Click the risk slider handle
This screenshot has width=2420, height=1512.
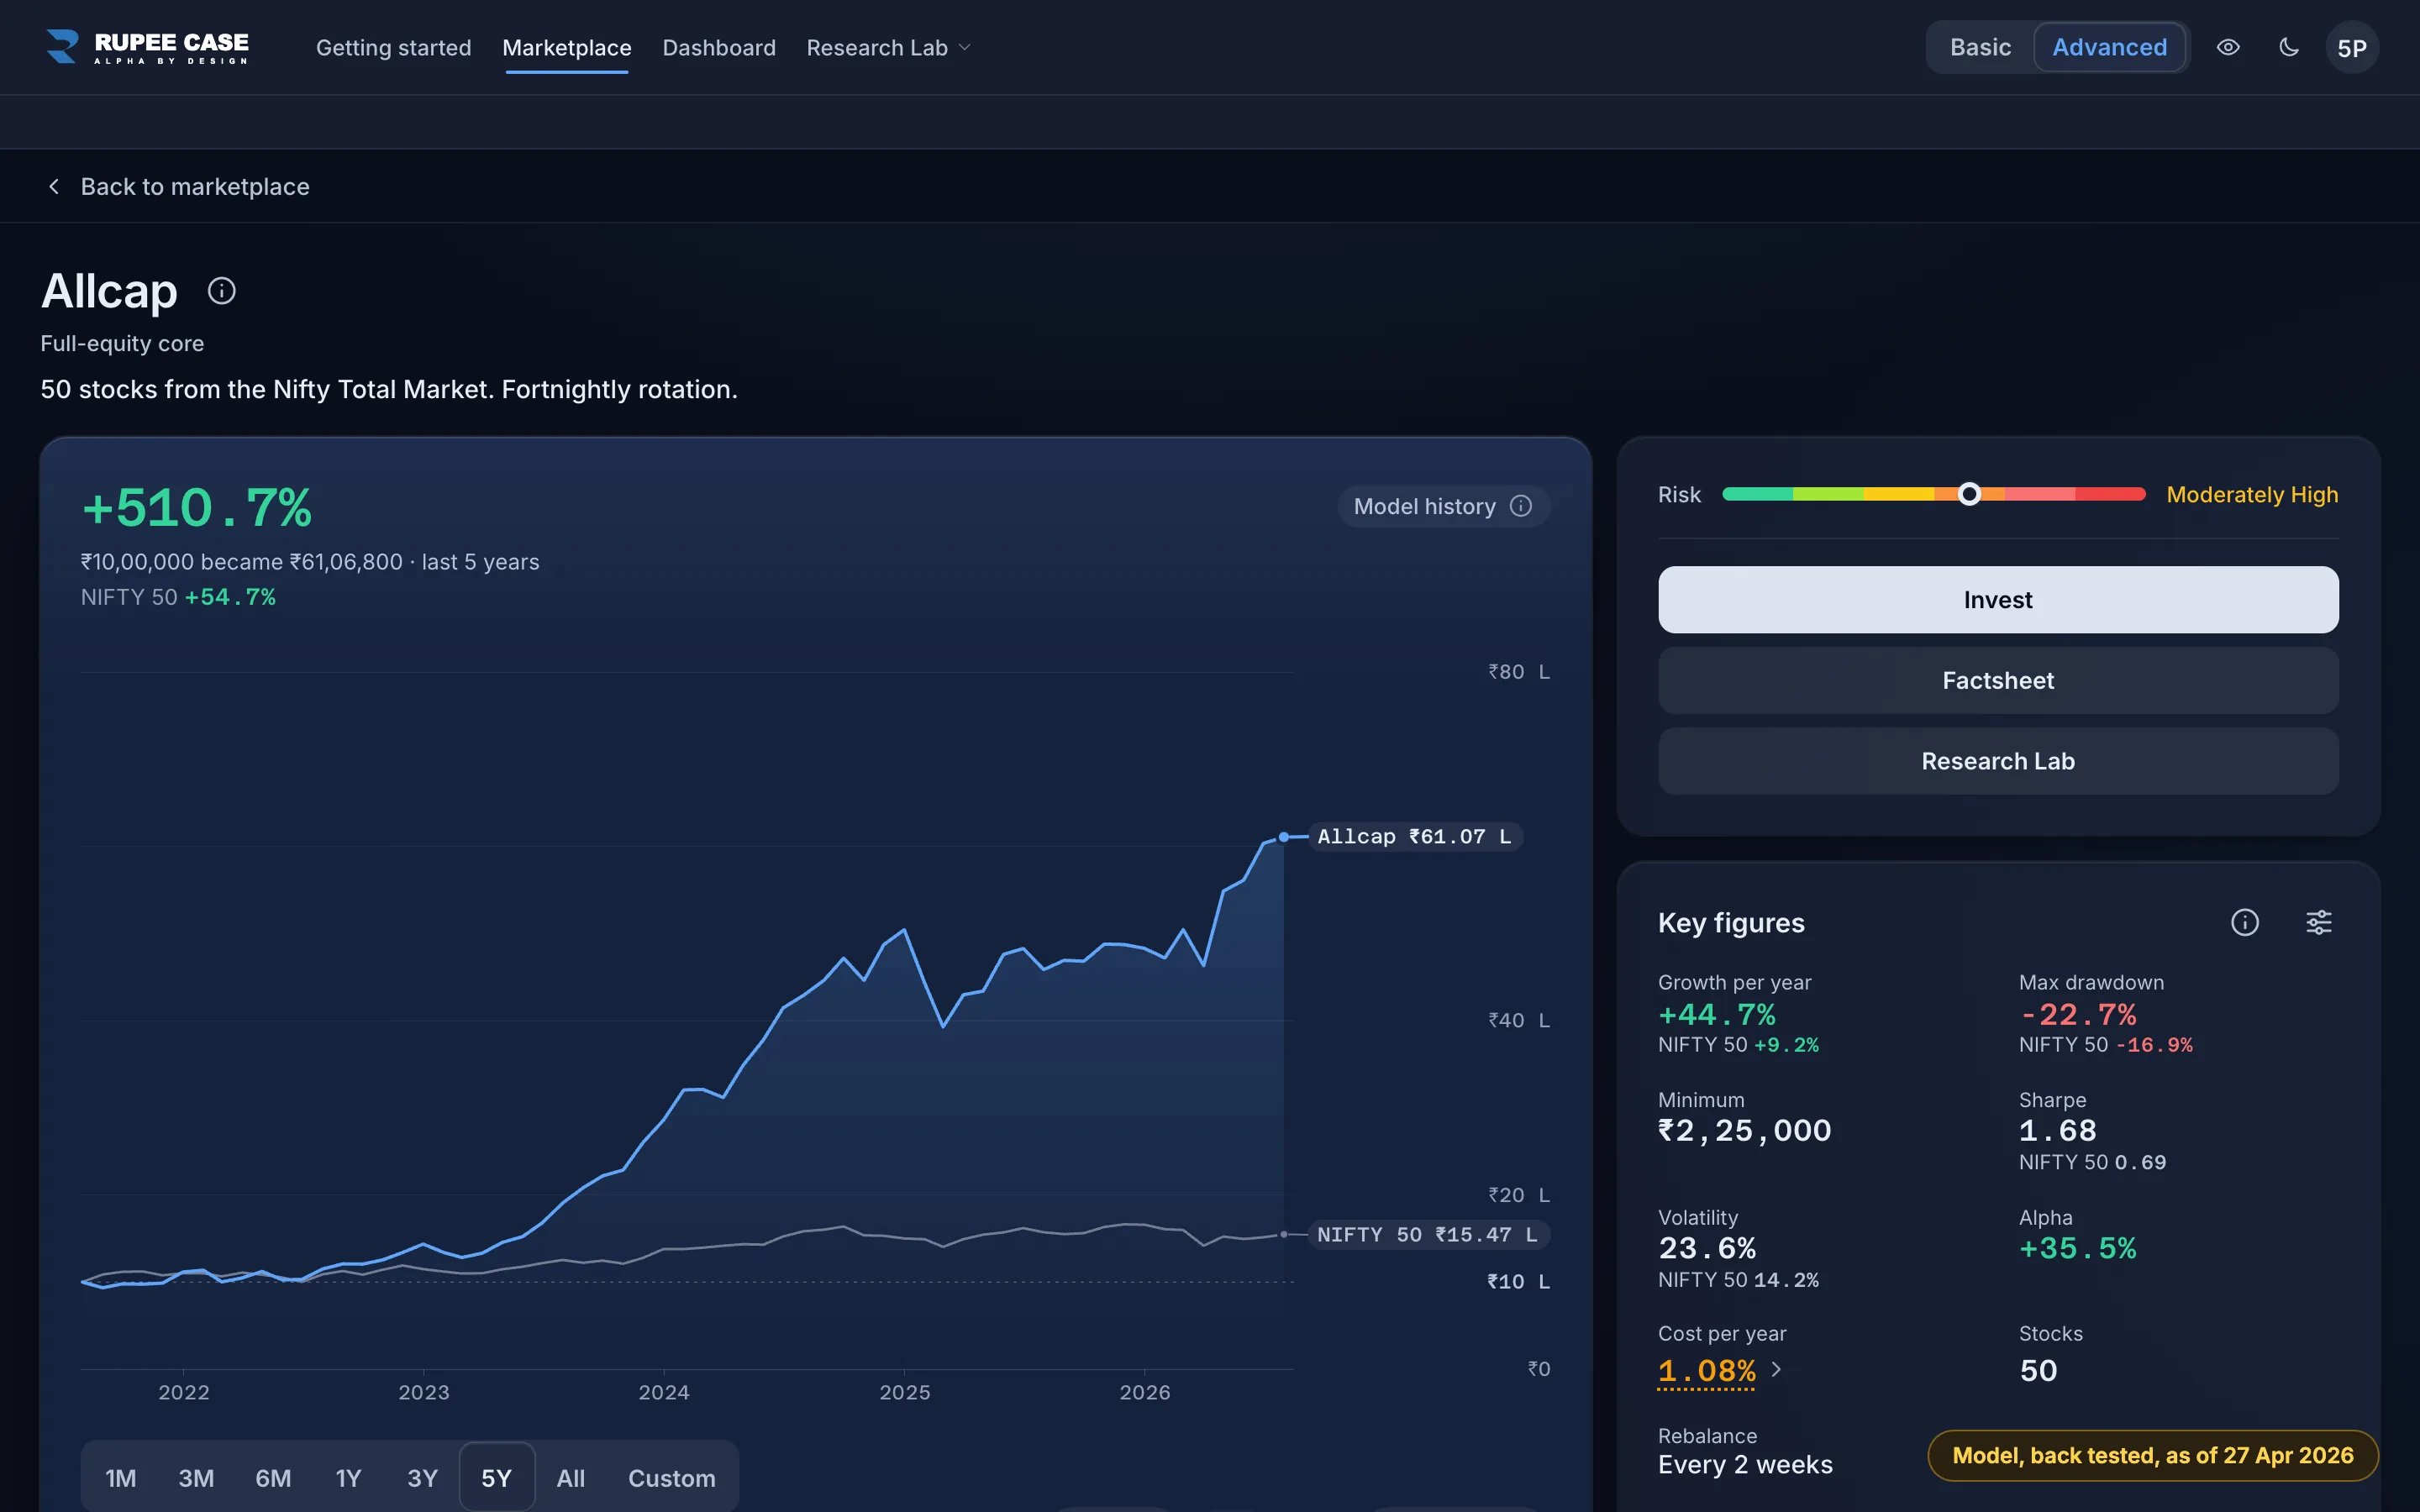click(x=1969, y=494)
